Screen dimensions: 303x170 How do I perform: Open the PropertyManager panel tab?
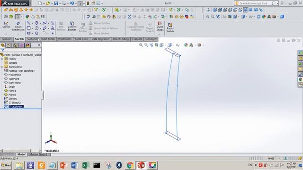pos(9,45)
